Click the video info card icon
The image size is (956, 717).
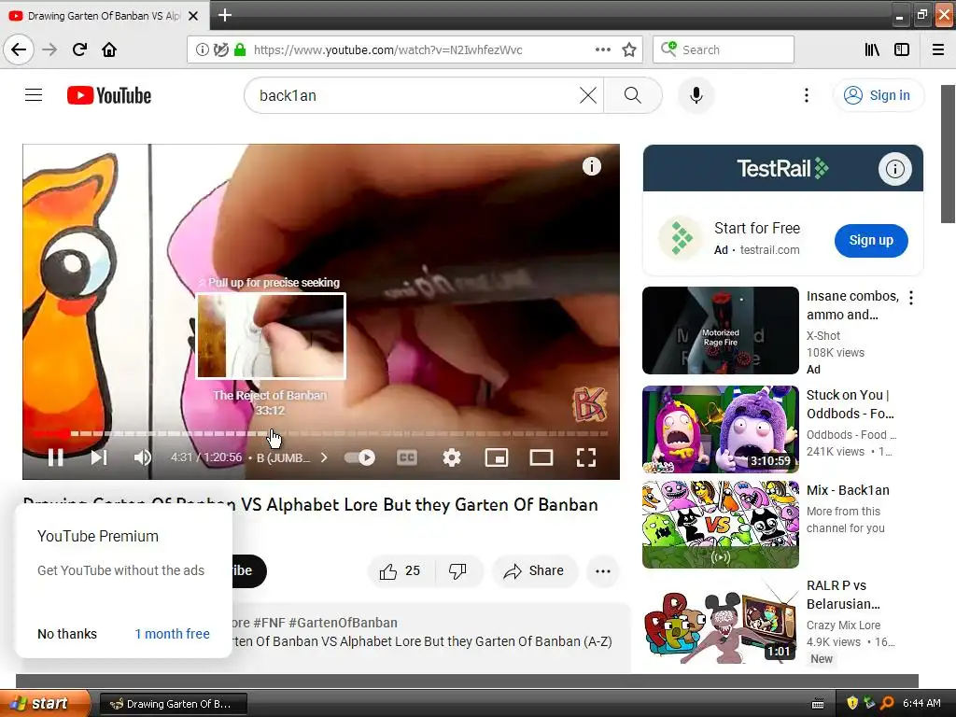(591, 166)
